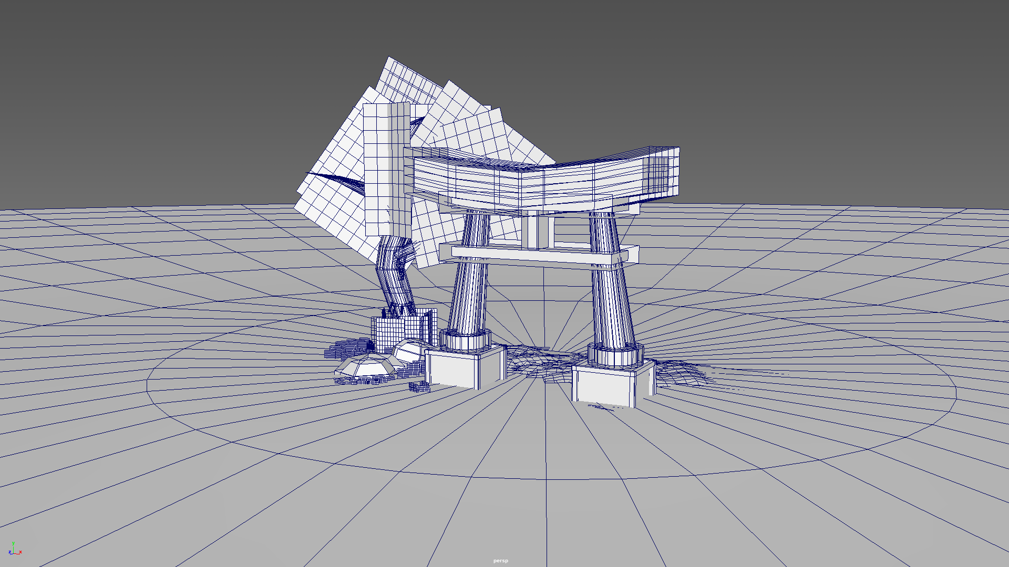Click the persp camera name label
Screen dimensions: 1009x567
(x=500, y=561)
